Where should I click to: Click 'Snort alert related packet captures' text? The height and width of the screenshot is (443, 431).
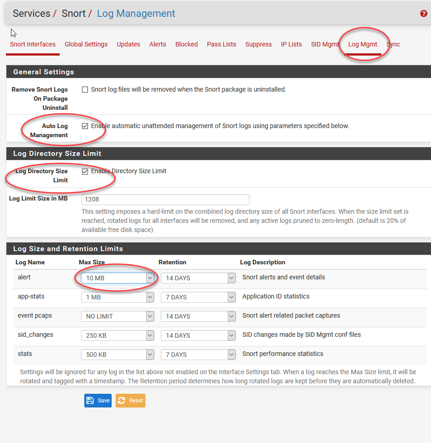point(291,315)
